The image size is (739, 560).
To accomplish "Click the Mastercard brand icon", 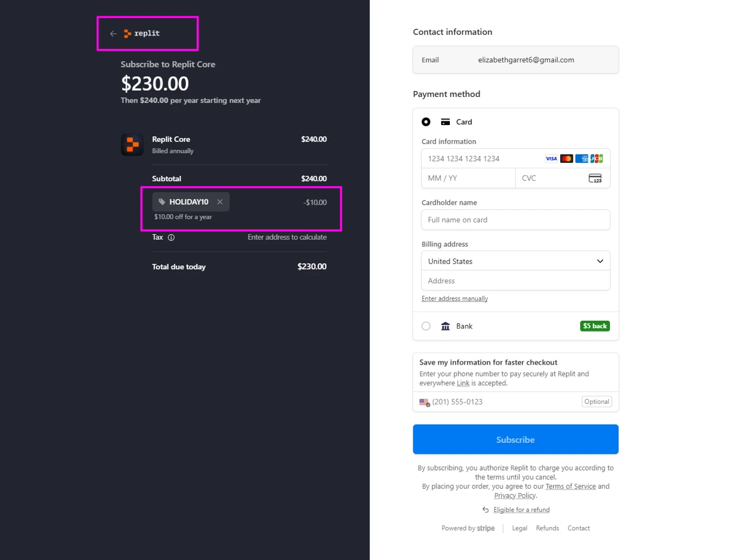I will pyautogui.click(x=567, y=158).
